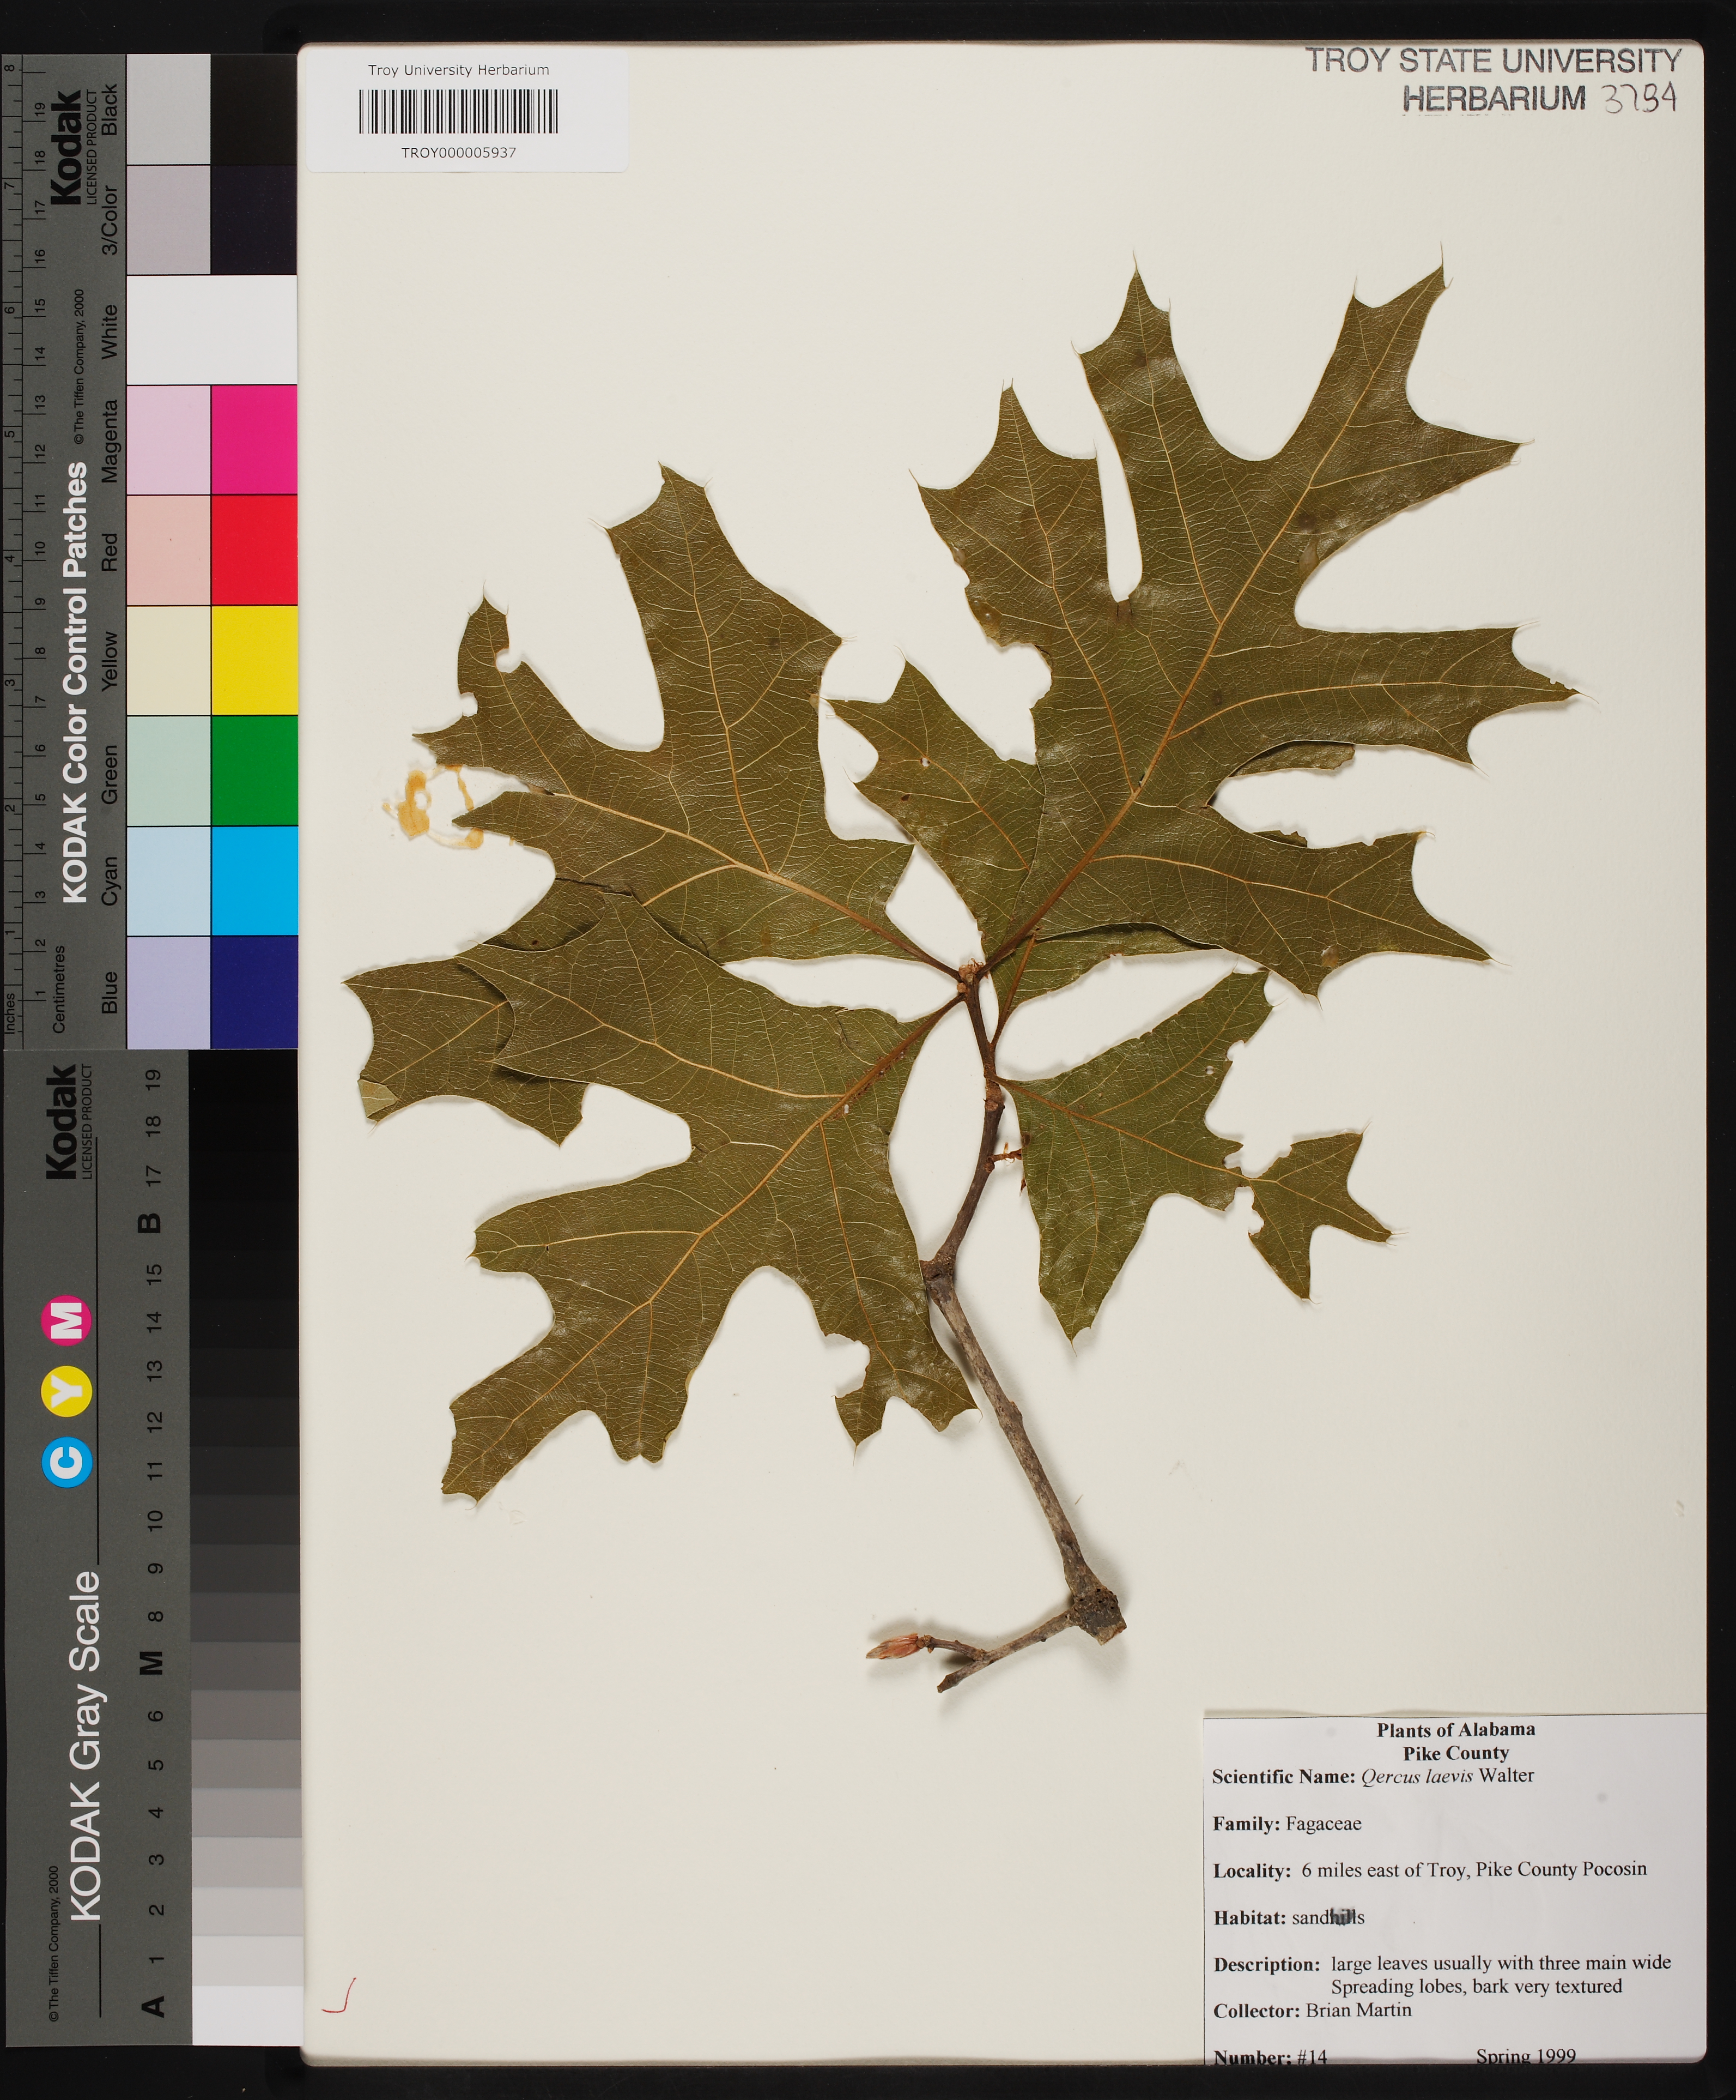Click the yellow circle marked Y
Image resolution: width=1736 pixels, height=2100 pixels.
coord(68,1391)
